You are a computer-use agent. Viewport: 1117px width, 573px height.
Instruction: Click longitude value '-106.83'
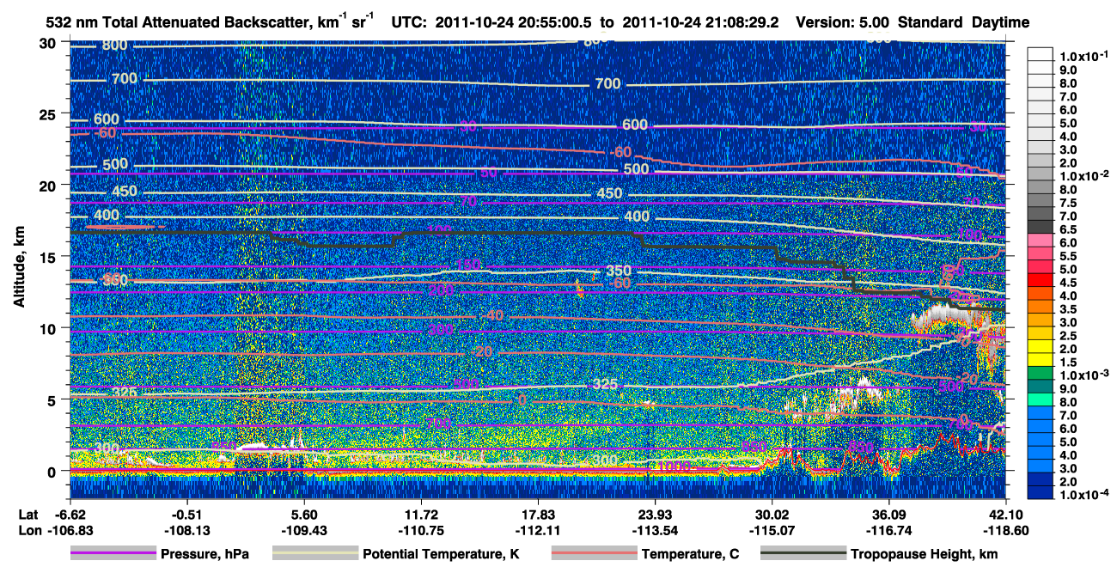click(70, 530)
